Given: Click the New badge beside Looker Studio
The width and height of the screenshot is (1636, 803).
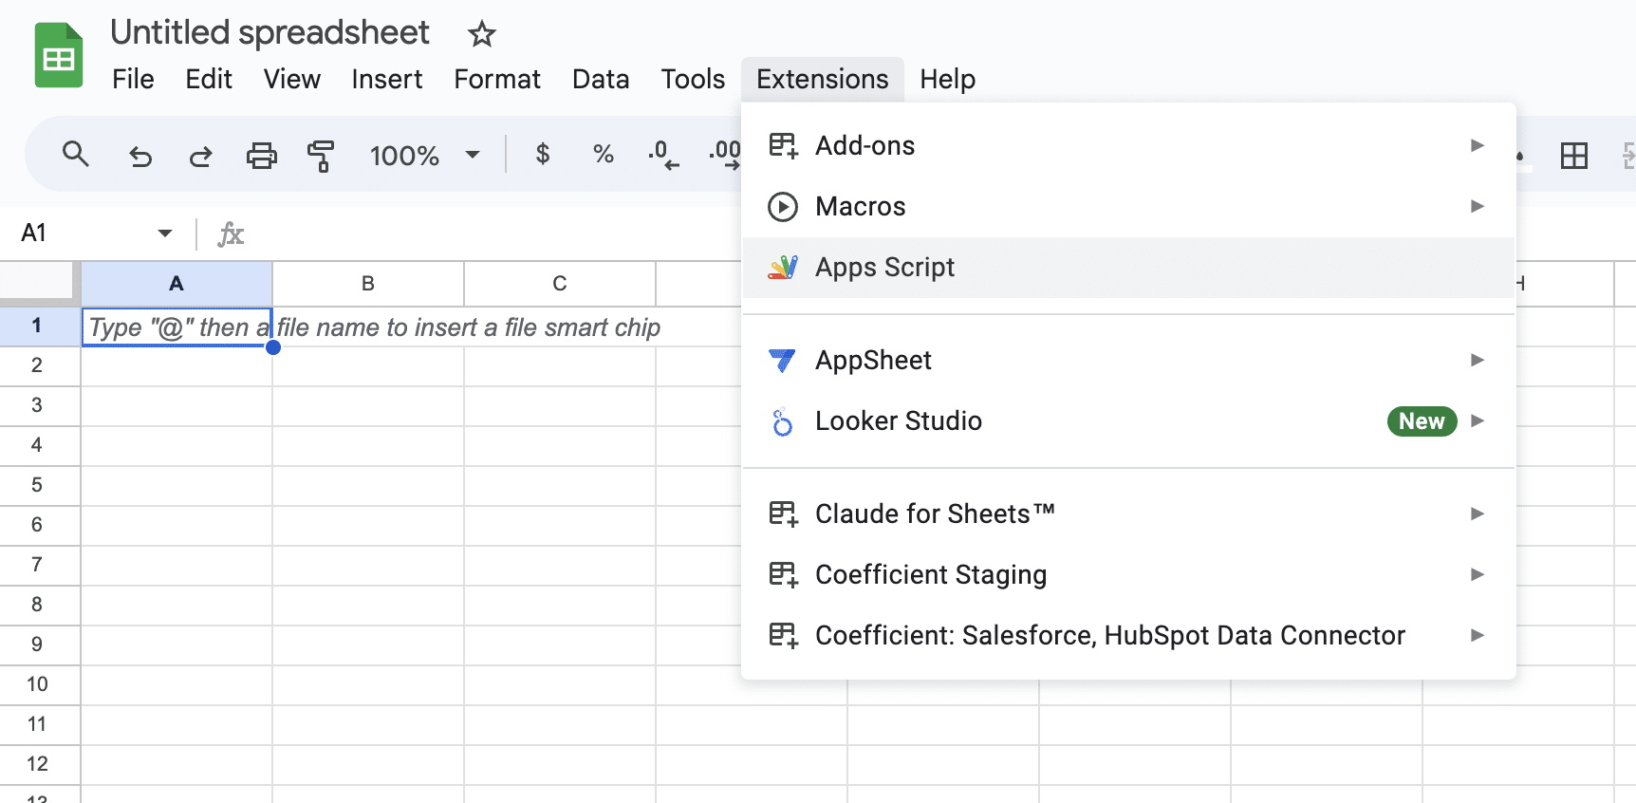Looking at the screenshot, I should (x=1422, y=421).
